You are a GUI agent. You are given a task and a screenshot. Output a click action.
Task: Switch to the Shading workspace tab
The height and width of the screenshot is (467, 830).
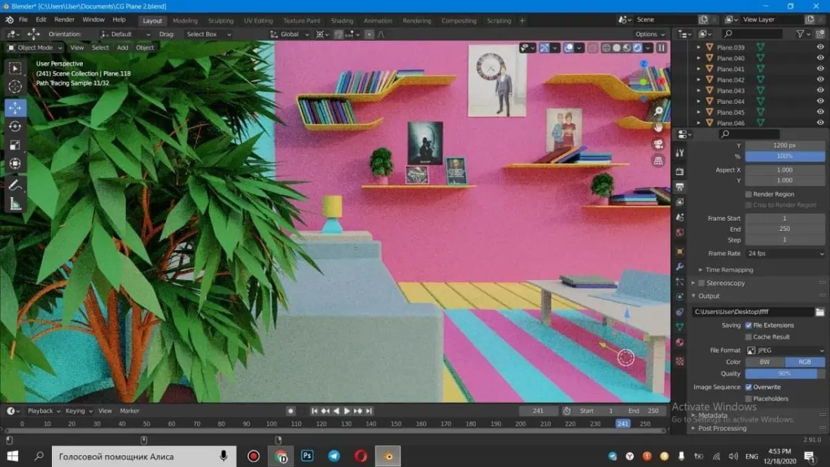(342, 21)
